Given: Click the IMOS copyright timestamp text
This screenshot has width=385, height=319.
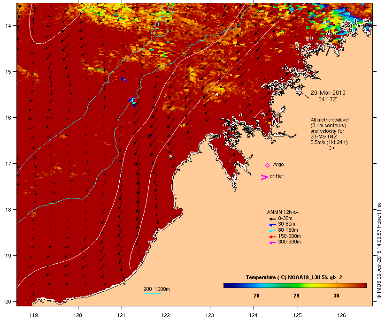Looking at the screenshot, I should click(379, 251).
